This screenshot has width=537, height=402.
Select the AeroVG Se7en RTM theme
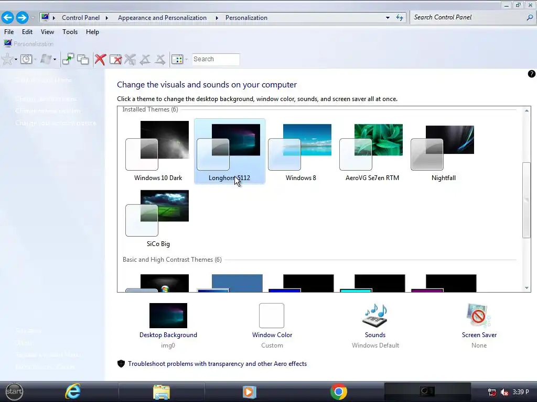pos(372,151)
